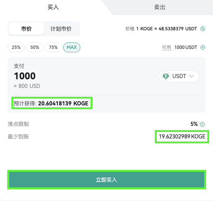Screen dimensions: 213x201
Task: Click the 可用 available balance label
Action: 167,47
